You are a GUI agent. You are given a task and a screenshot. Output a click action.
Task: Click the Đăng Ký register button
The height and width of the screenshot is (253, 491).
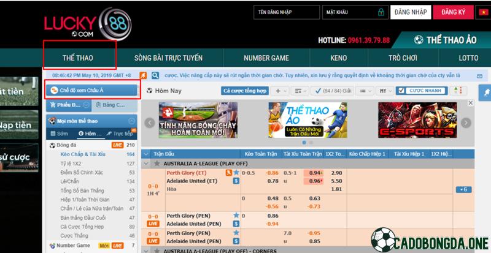(454, 12)
